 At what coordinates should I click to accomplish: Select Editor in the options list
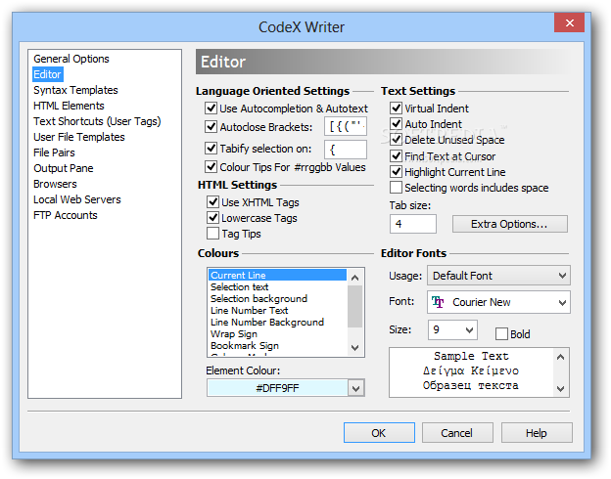coord(47,74)
